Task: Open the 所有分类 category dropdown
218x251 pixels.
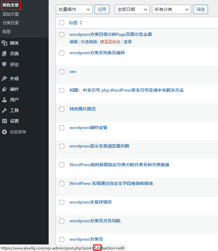Action: tap(171, 9)
